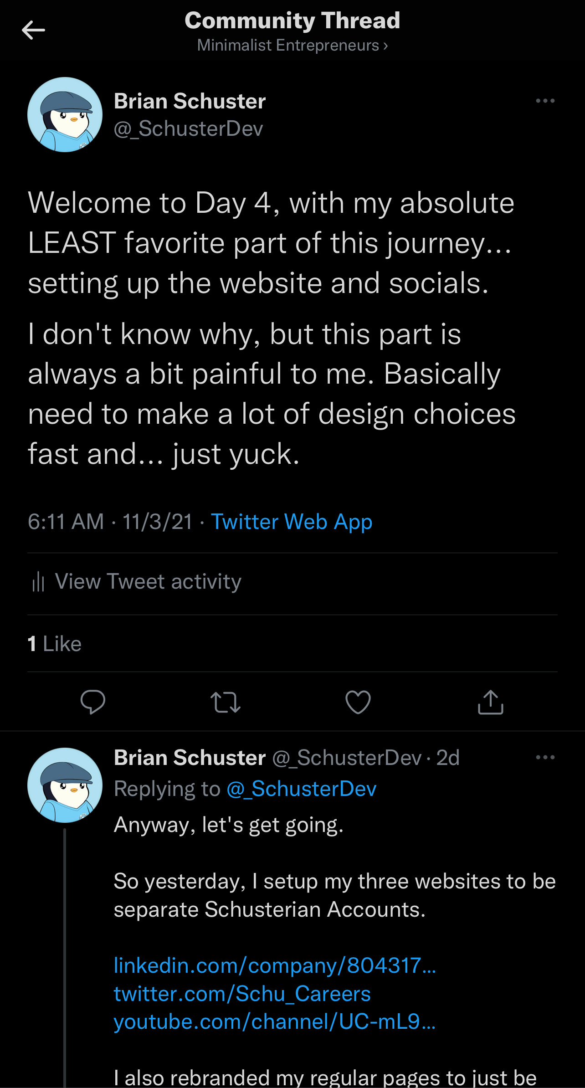Tap the @_SchusterDev mention in Replying to
Screen dimensions: 585x1088
pyautogui.click(x=301, y=789)
